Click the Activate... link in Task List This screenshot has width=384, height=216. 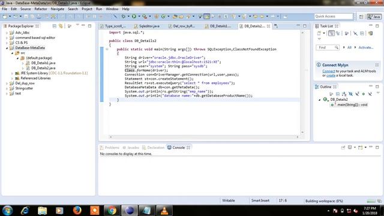click(x=366, y=47)
